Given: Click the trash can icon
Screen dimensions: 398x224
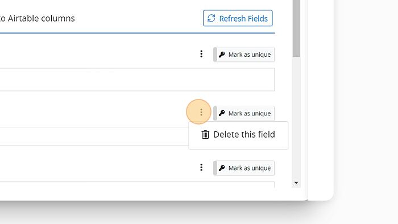Looking at the screenshot, I should tap(205, 134).
